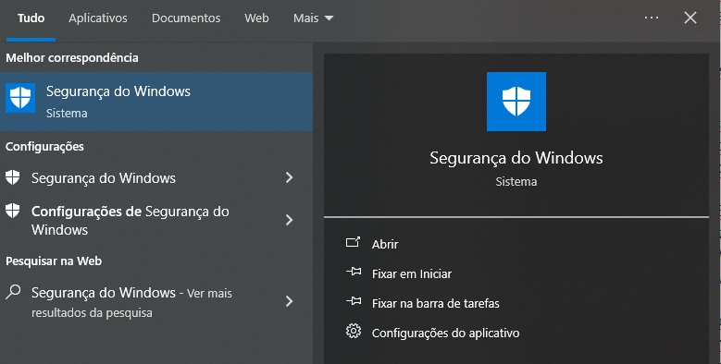Expand the Mais dropdown menu
This screenshot has height=364, width=721.
point(313,18)
